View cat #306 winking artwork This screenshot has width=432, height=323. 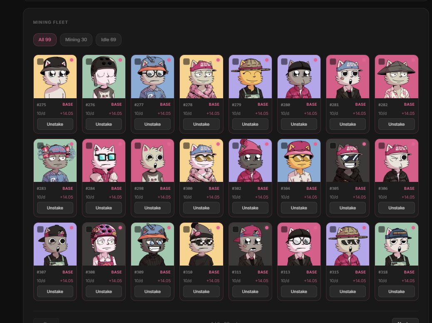pyautogui.click(x=397, y=160)
